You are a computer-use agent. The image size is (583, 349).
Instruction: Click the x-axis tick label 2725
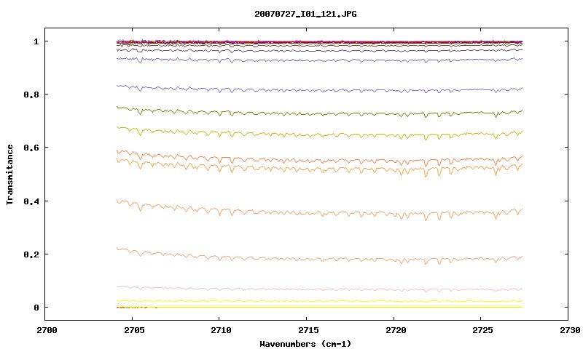482,330
